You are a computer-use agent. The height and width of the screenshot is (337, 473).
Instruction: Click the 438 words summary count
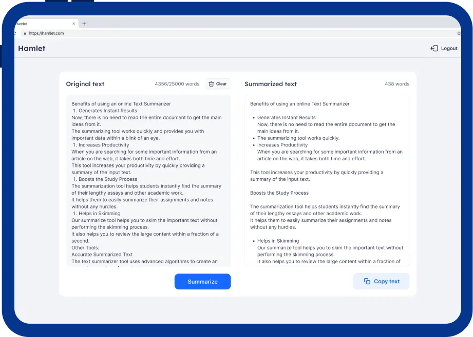[397, 84]
